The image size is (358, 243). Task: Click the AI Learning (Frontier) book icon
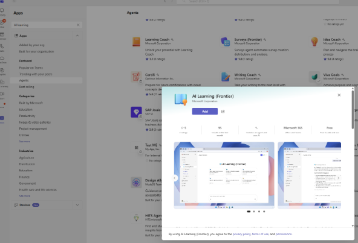click(x=181, y=99)
